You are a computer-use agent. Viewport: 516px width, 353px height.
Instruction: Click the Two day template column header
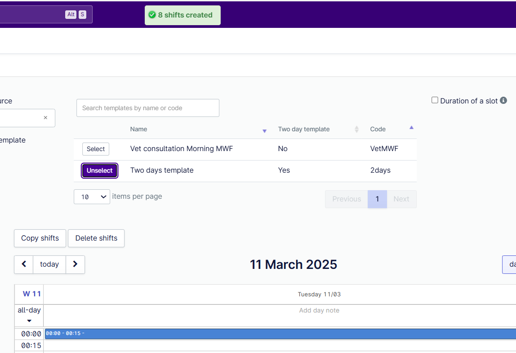click(303, 129)
